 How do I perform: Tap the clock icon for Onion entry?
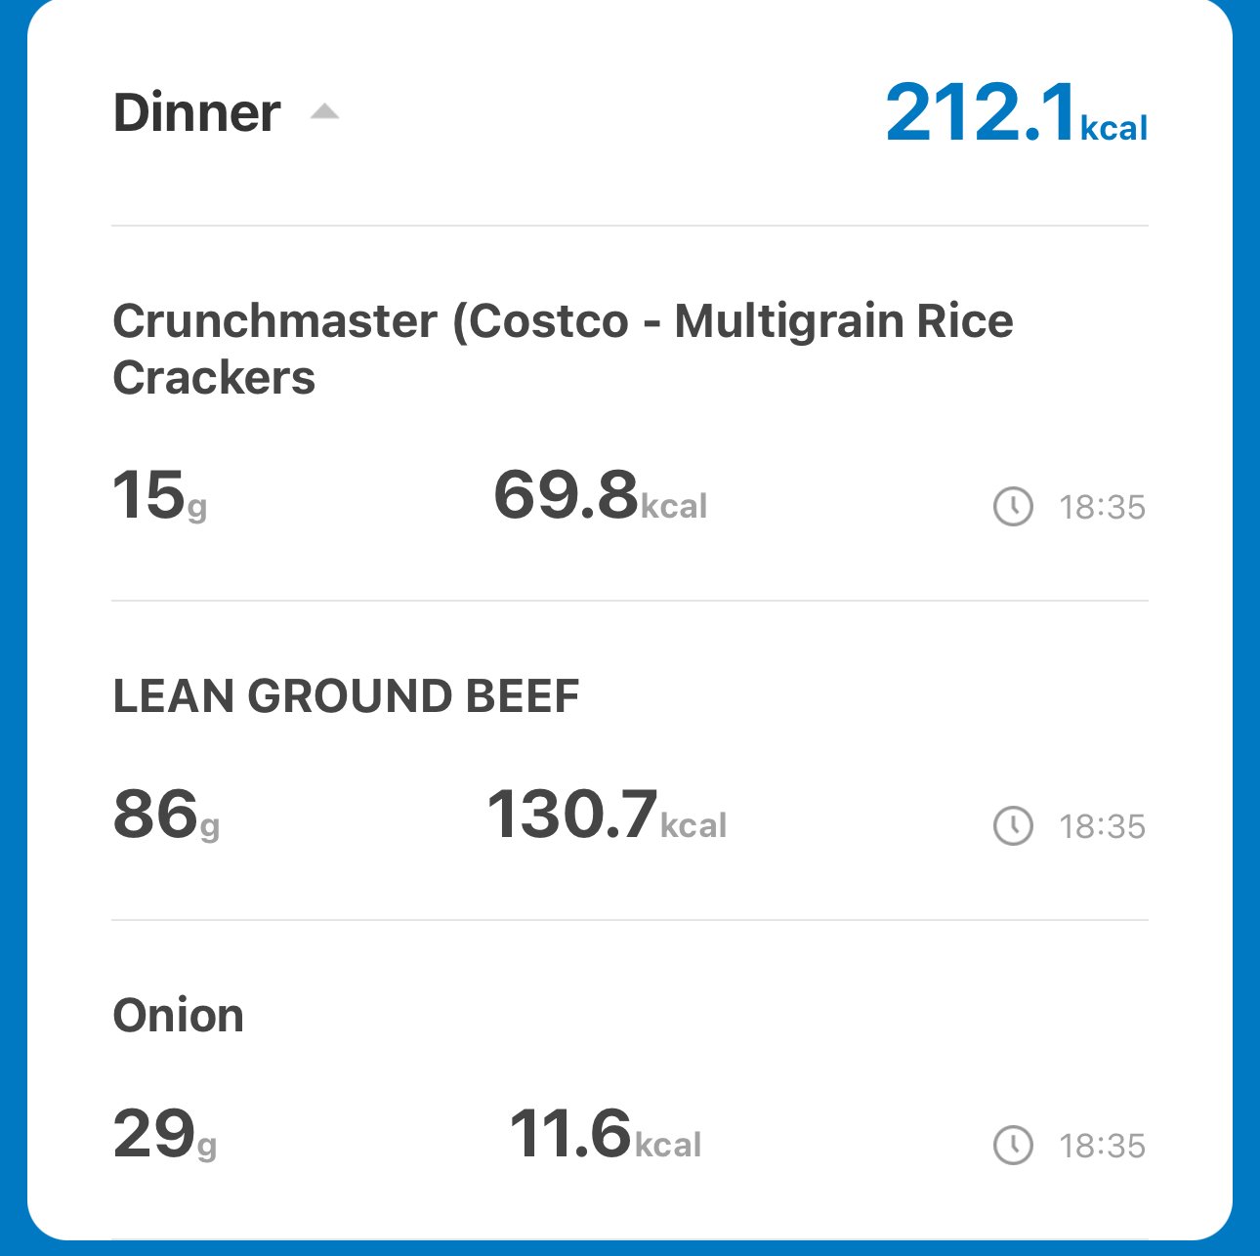(x=1013, y=1146)
